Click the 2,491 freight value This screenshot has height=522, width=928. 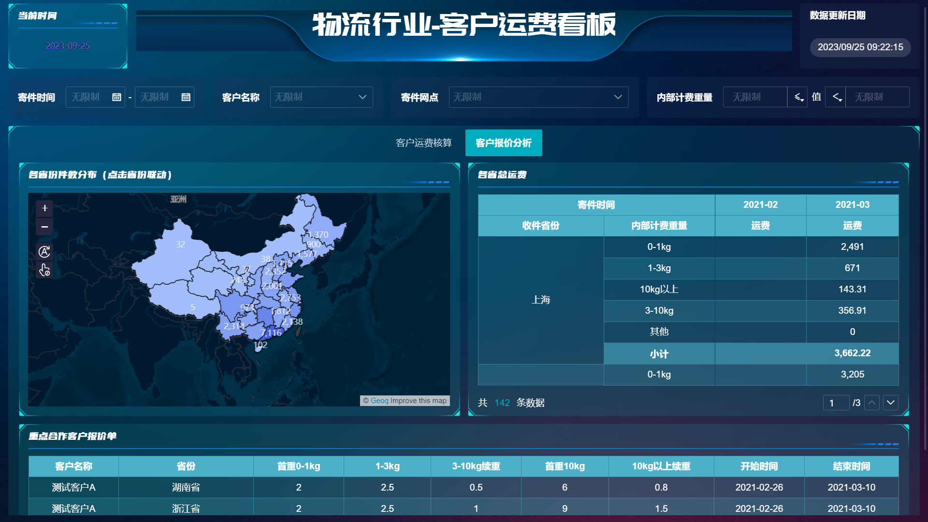pyautogui.click(x=853, y=247)
